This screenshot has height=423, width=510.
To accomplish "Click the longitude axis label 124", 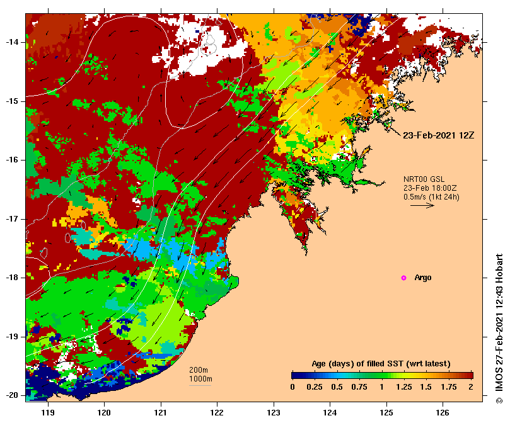I will pyautogui.click(x=330, y=412).
